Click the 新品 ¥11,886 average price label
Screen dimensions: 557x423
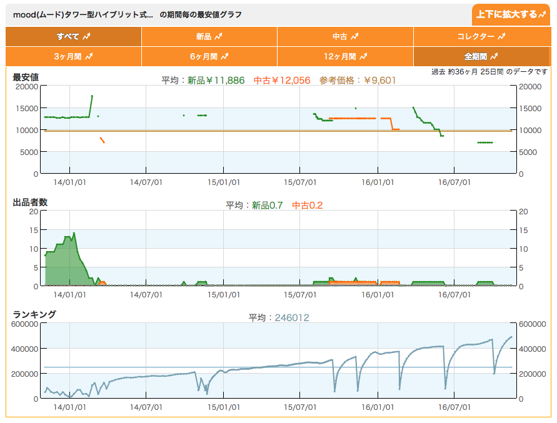[216, 80]
